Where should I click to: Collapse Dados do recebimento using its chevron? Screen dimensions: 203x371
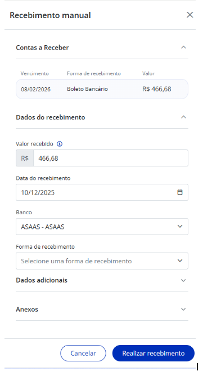point(183,117)
